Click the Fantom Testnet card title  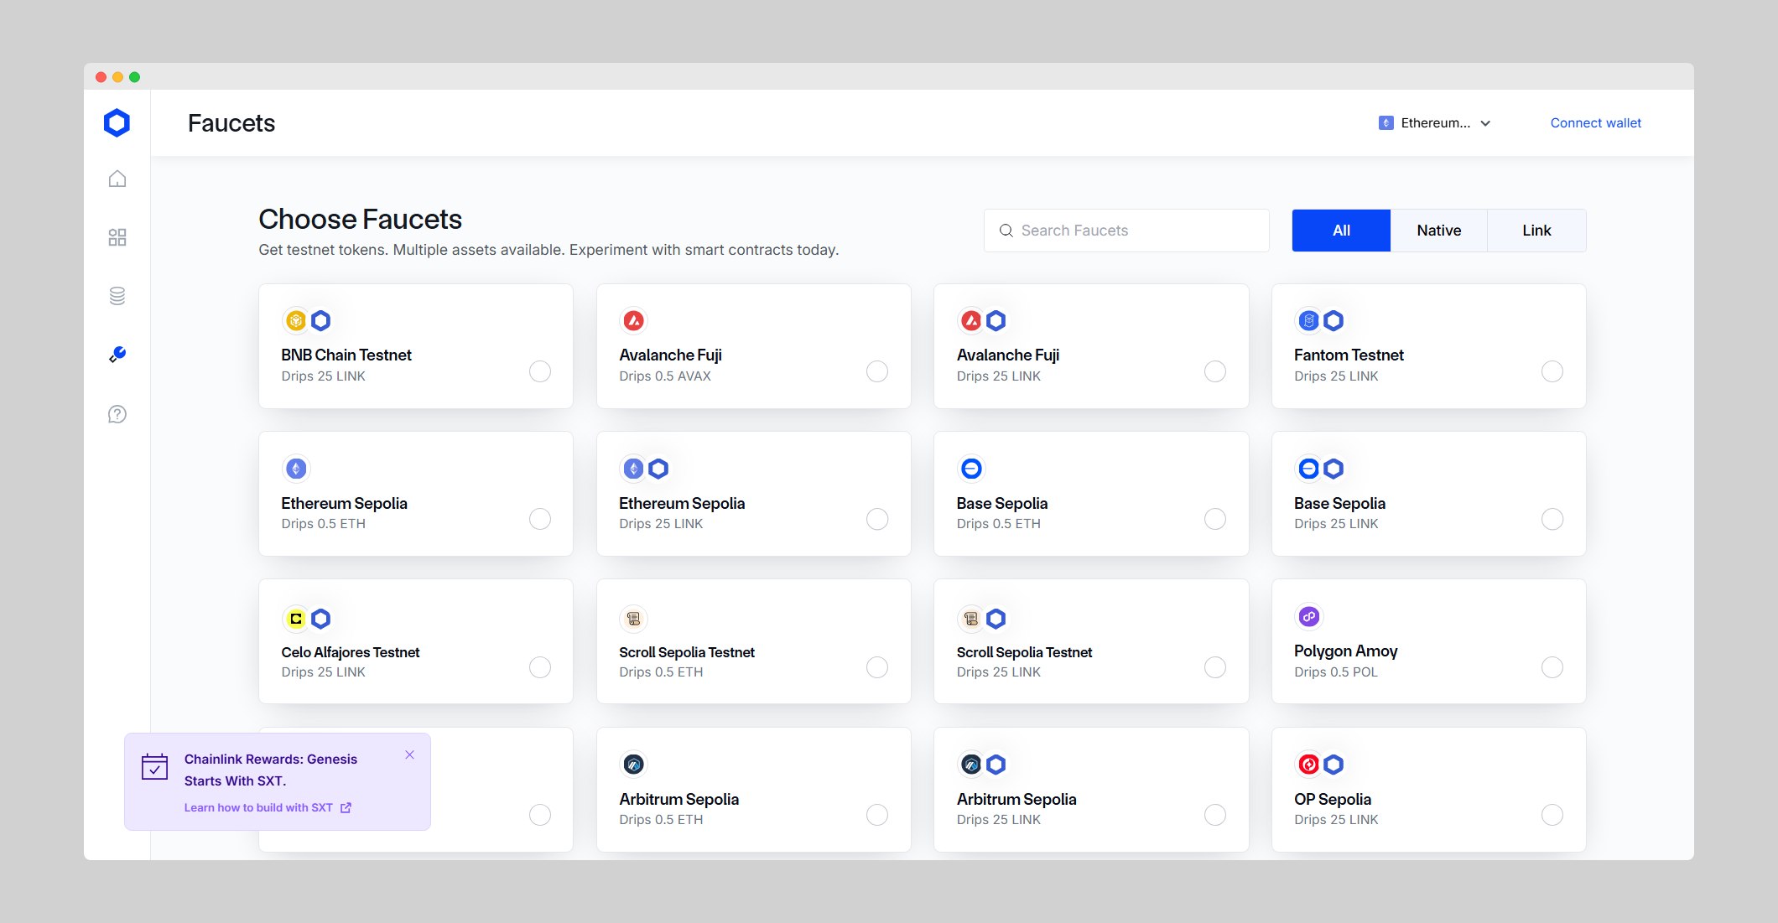pos(1349,355)
